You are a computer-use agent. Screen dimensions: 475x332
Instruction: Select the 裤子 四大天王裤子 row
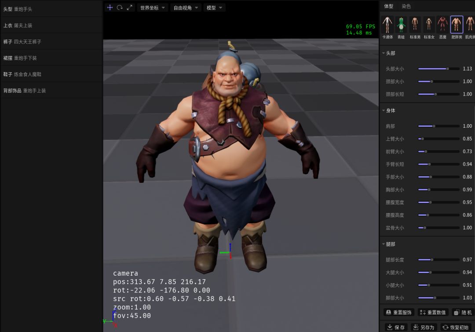coord(51,42)
